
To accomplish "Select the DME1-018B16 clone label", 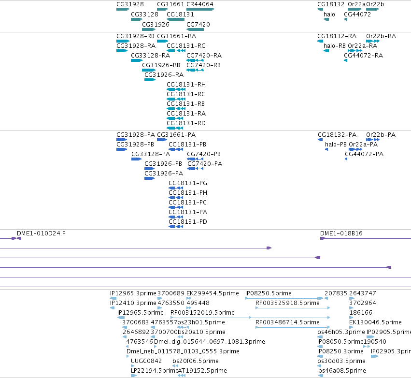I will point(341,233).
